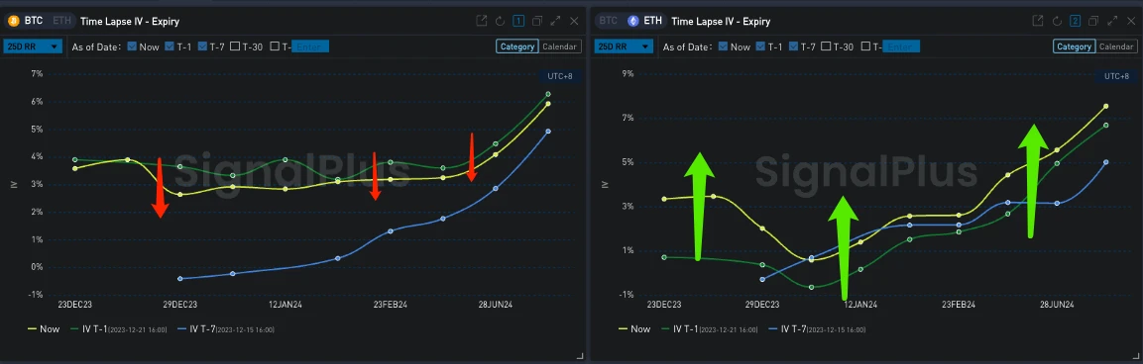The image size is (1143, 364).
Task: Refresh the BTC Time Lapse IV panel
Action: 500,21
